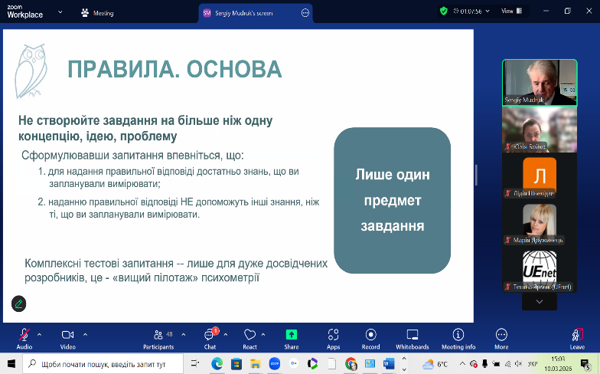Leave the meeting
Viewport: 600px width, 374px height.
[577, 335]
